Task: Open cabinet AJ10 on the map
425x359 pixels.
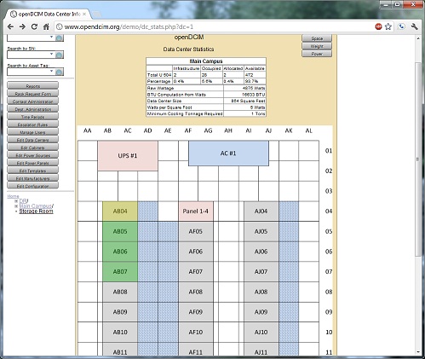Action: click(261, 332)
